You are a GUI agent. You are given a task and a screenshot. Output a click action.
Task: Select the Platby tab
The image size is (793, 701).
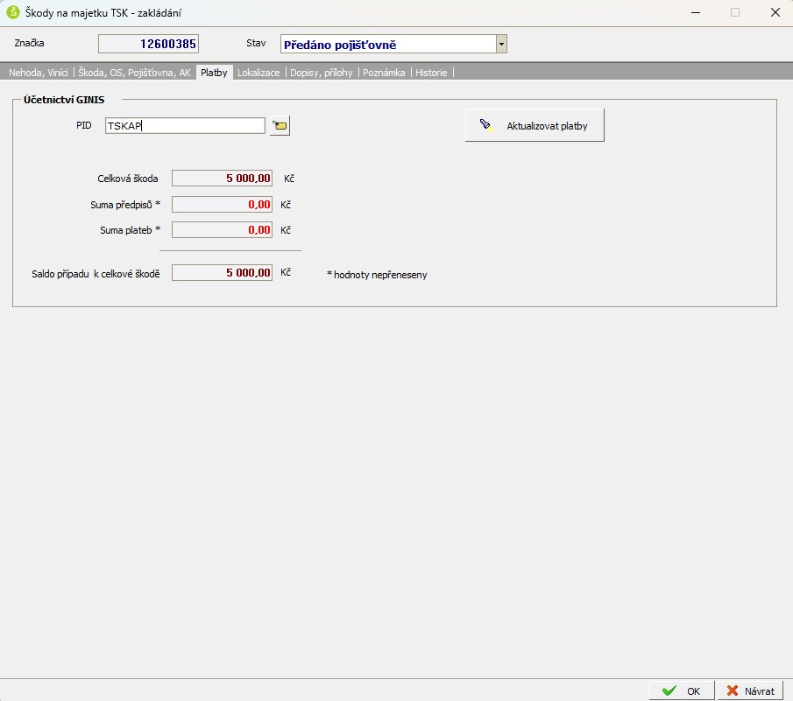pos(214,73)
